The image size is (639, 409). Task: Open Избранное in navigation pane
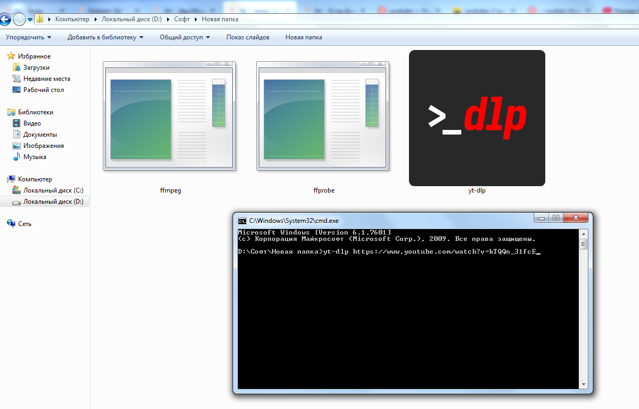(x=34, y=56)
